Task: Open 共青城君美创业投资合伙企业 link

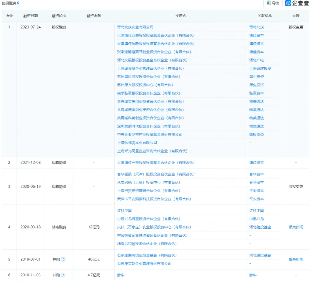Action: (150, 102)
